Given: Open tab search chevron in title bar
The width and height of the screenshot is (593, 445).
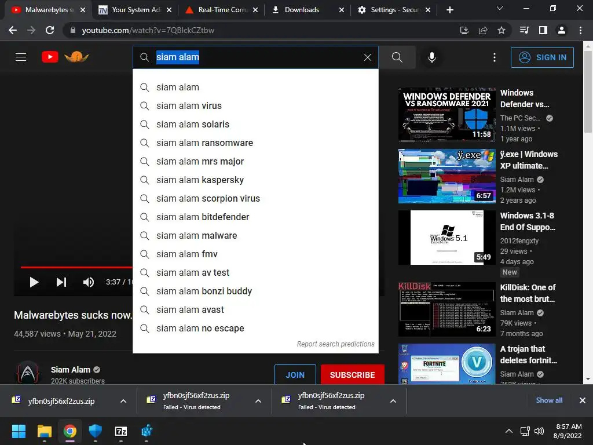Looking at the screenshot, I should [500, 8].
